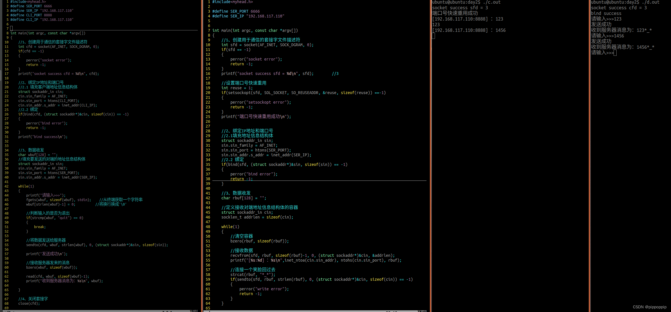The width and height of the screenshot is (671, 312).
Task: Click 'while(1)' in left editor
Action: click(26, 186)
